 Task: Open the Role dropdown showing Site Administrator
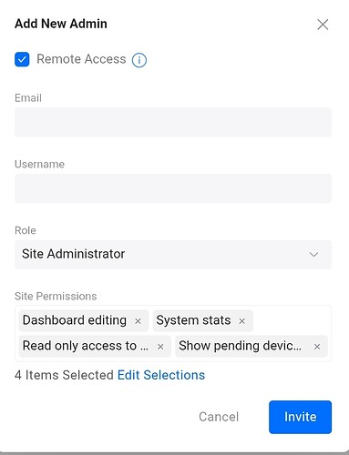[x=173, y=254]
